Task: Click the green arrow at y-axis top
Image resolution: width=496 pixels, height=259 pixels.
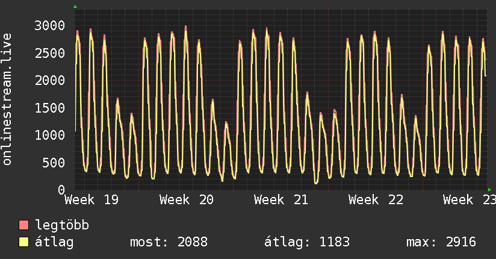Action: [75, 7]
